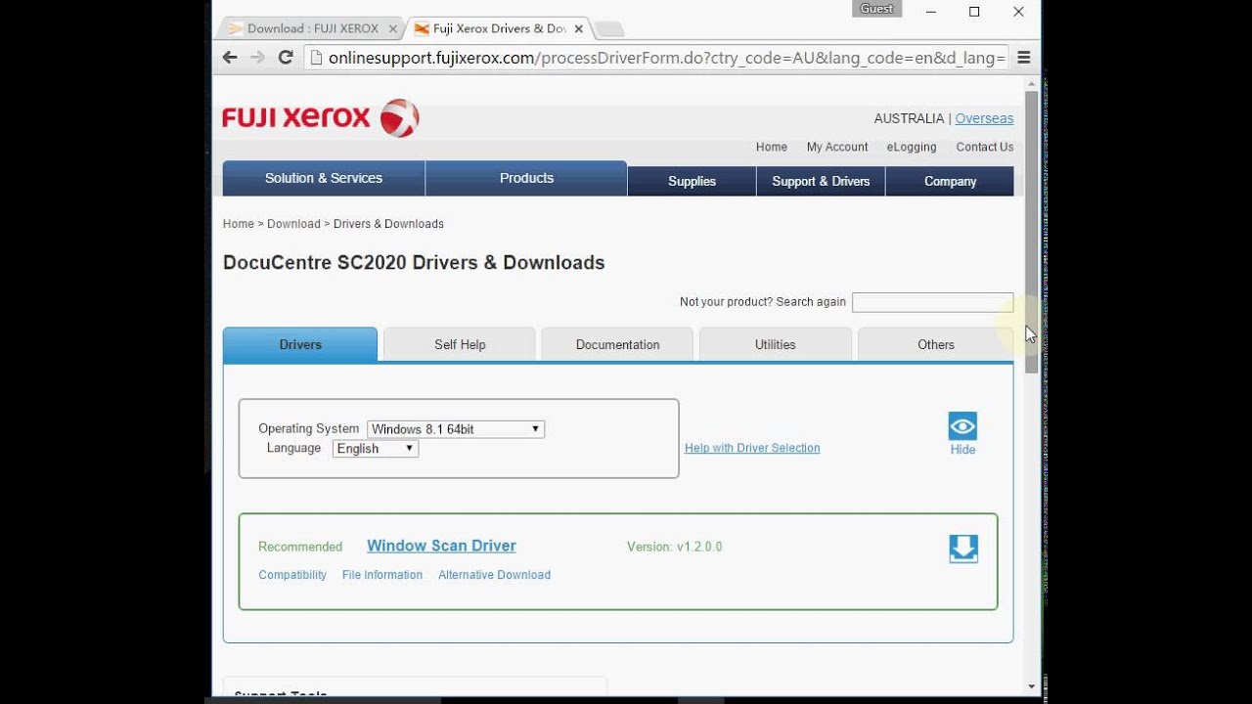The width and height of the screenshot is (1252, 704).
Task: Switch to 'Download : FUJI XEROX' browser tab
Action: (312, 29)
